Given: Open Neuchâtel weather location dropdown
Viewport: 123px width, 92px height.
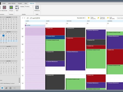Looking at the screenshot, I should [86, 18].
